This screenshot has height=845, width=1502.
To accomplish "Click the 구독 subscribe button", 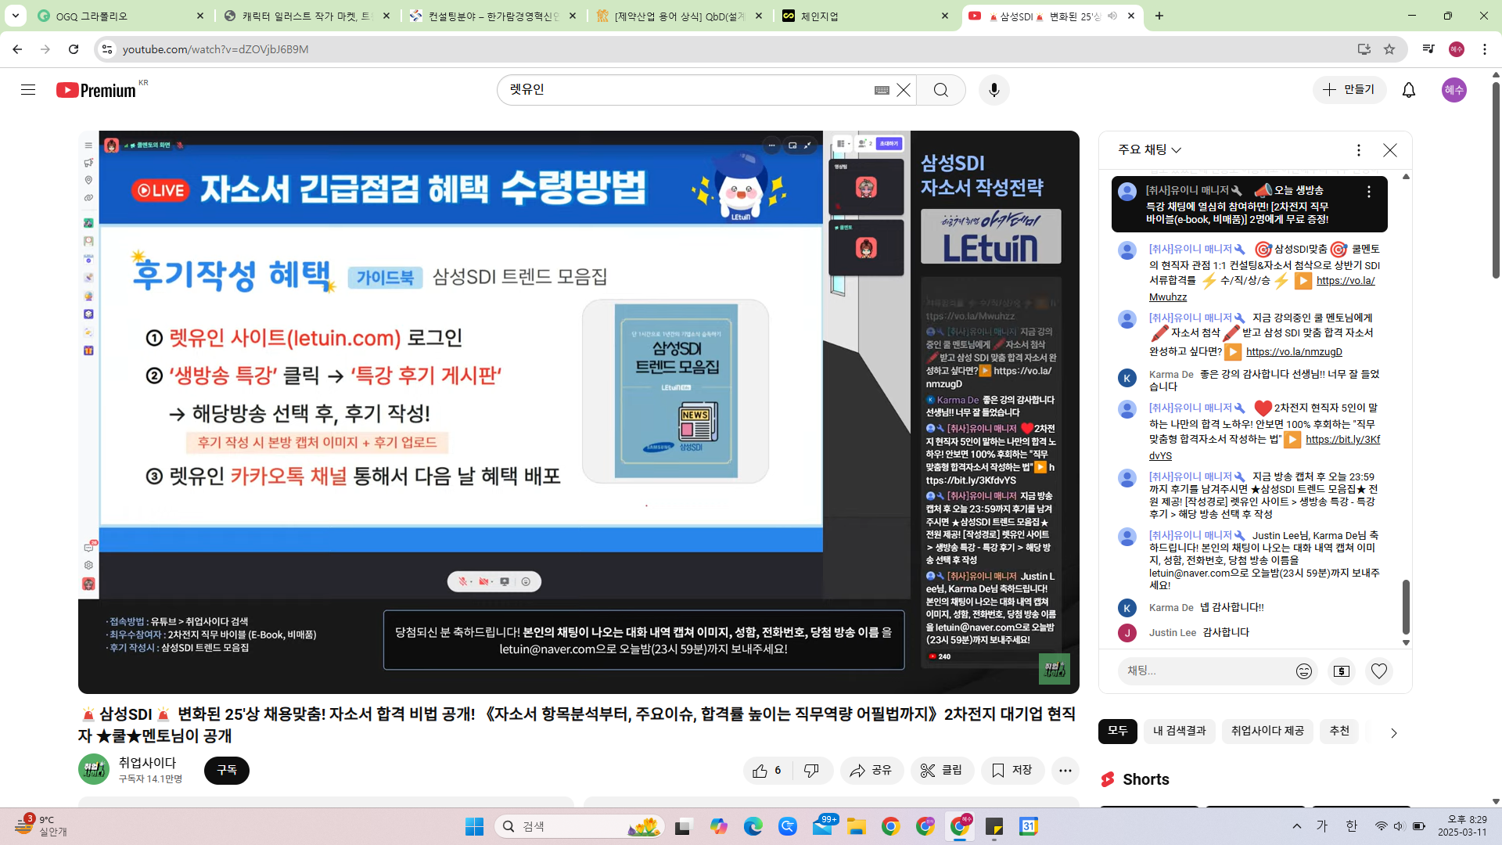I will click(227, 771).
